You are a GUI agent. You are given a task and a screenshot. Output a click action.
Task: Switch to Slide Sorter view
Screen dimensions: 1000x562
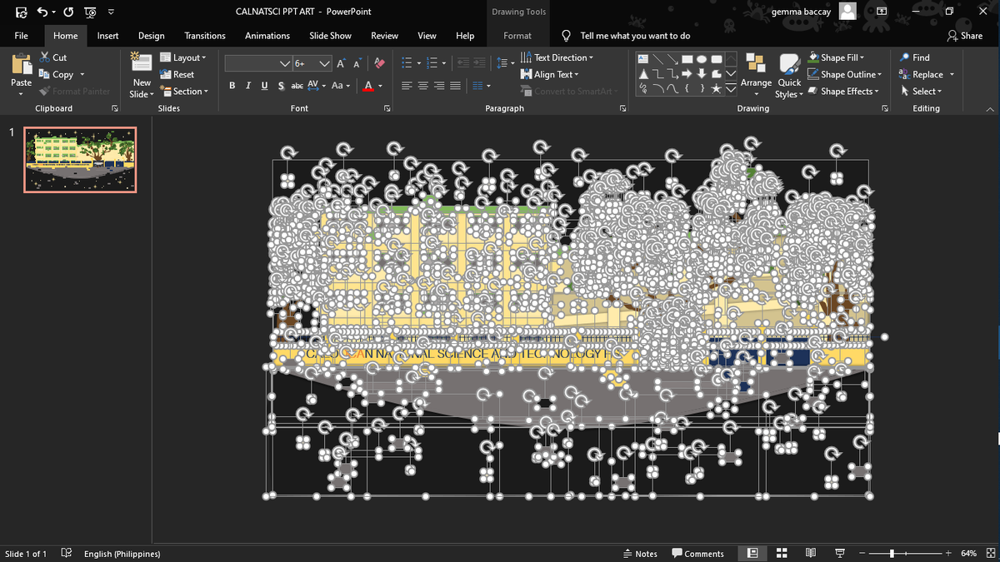pos(782,554)
